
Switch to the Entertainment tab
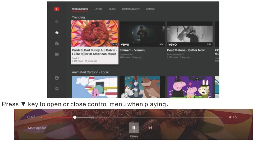click(131, 9)
